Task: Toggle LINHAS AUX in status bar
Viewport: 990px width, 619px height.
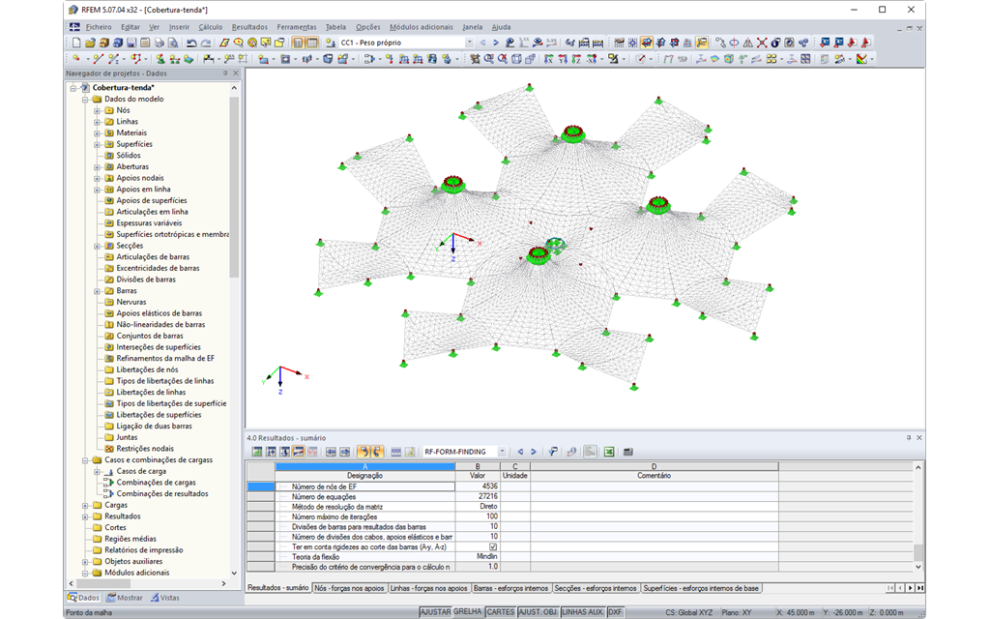Action: coord(582,612)
